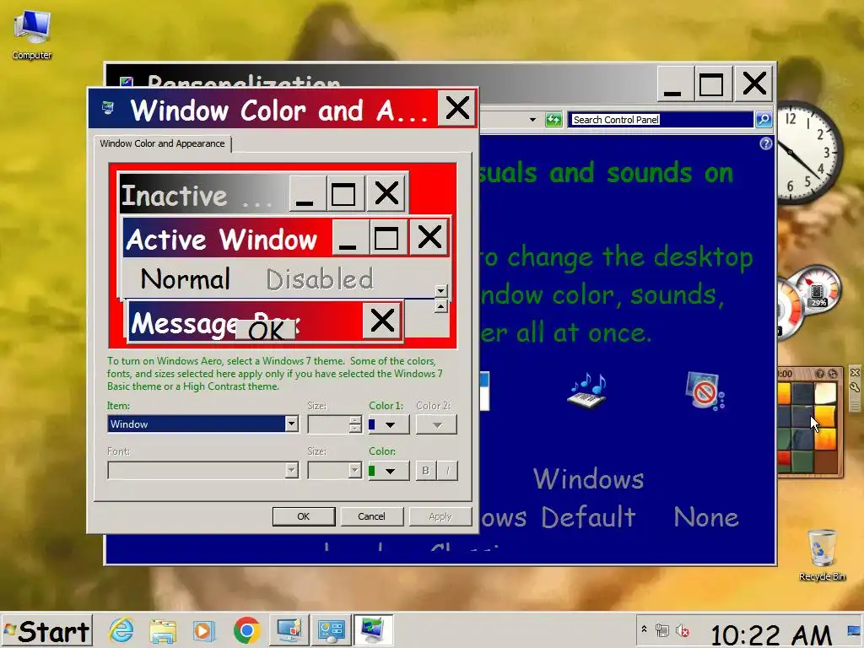The height and width of the screenshot is (648, 864).
Task: Open the font Color picker dropdown
Action: pos(388,471)
